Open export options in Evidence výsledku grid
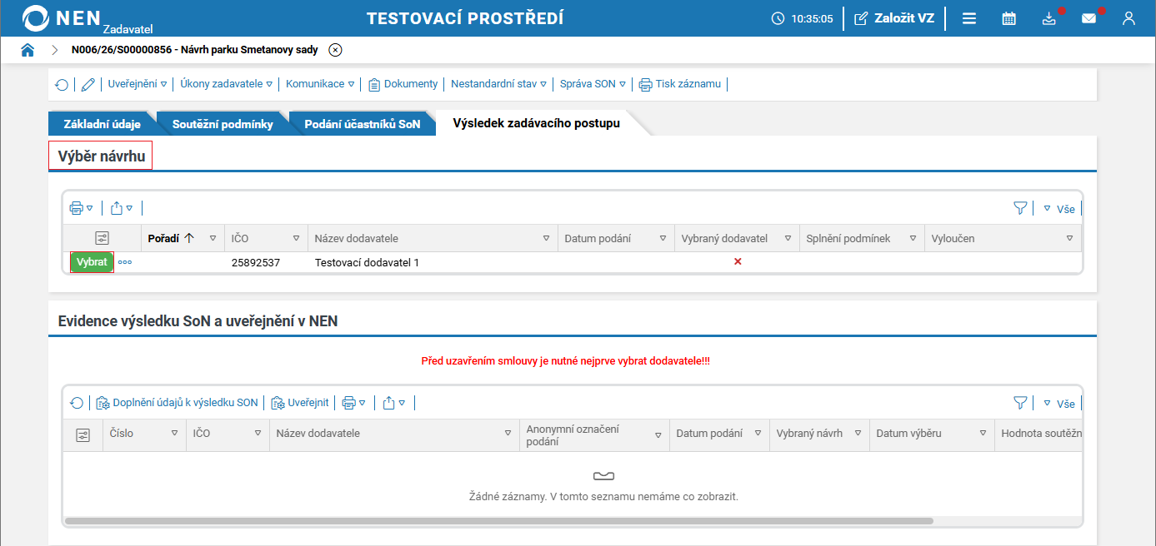This screenshot has width=1156, height=546. point(395,403)
